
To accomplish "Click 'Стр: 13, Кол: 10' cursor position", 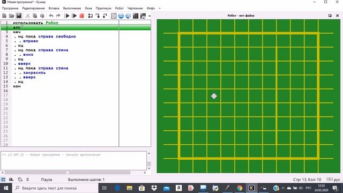I will (307, 180).
